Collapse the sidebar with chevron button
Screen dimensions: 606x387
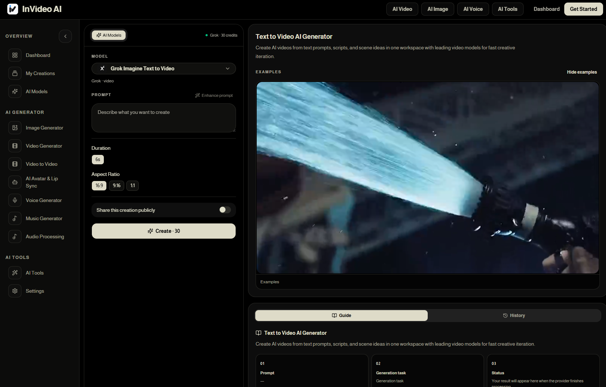(65, 36)
